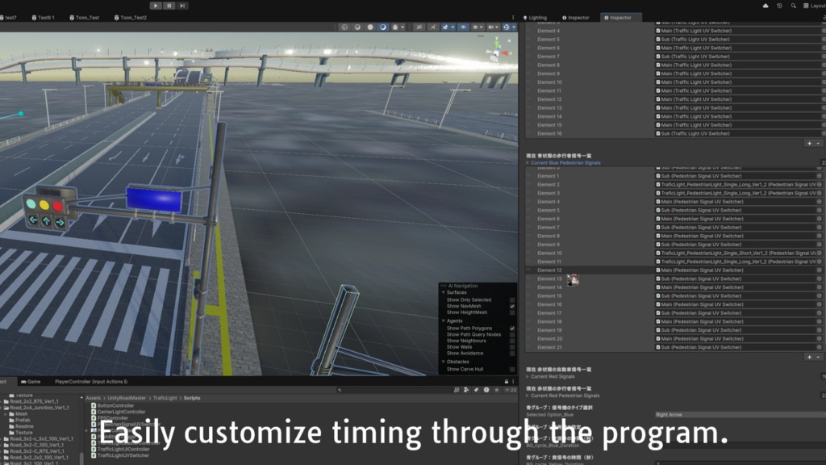Viewport: 826px width, 465px height.
Task: Disable Show NavMesh in the Surfaces section
Action: click(x=511, y=306)
